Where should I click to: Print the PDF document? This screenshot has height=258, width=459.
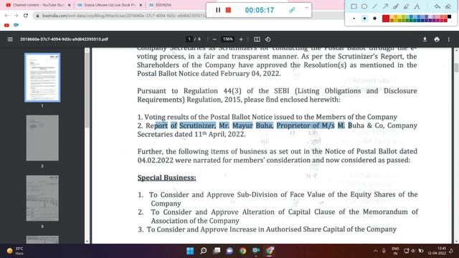point(437,39)
